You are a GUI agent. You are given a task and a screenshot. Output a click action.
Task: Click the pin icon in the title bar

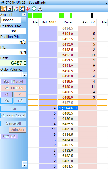pos(106,2)
